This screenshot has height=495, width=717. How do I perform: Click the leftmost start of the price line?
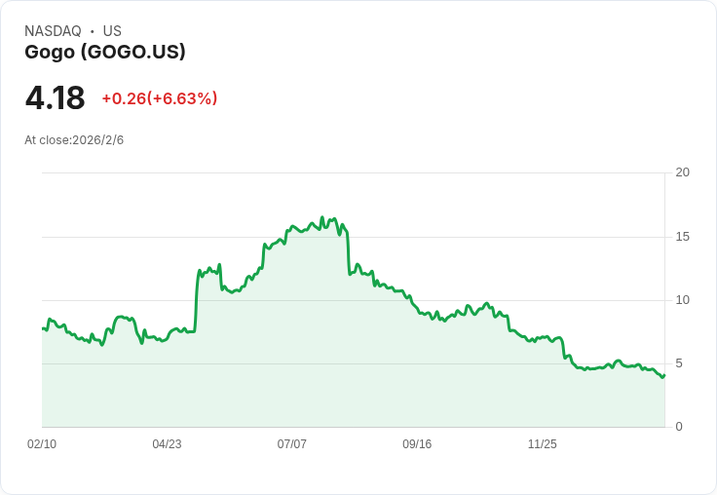43,328
